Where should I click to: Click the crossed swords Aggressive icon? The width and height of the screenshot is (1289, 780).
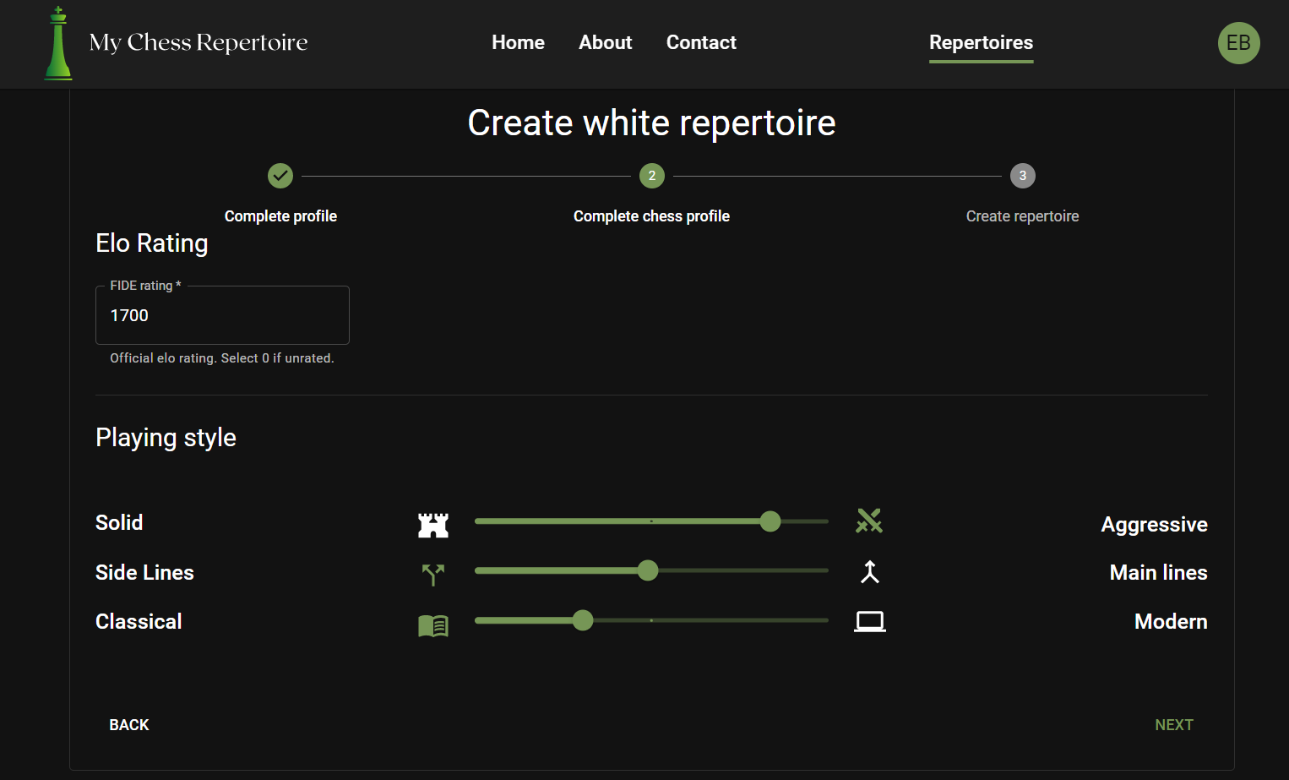tap(869, 521)
